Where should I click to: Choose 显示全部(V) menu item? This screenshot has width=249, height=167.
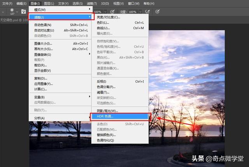[60, 70]
